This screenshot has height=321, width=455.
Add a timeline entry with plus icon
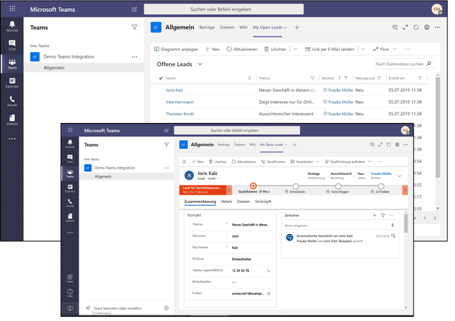click(x=374, y=215)
